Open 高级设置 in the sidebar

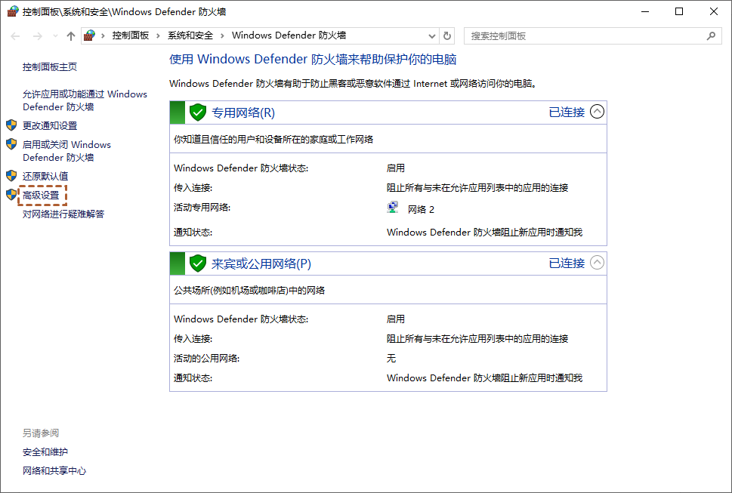(41, 196)
